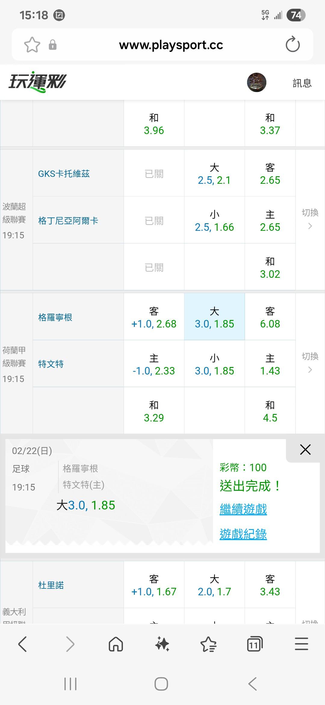
Task: Deselect the highlighted 大 3.0, 1.85 bet
Action: 214,317
